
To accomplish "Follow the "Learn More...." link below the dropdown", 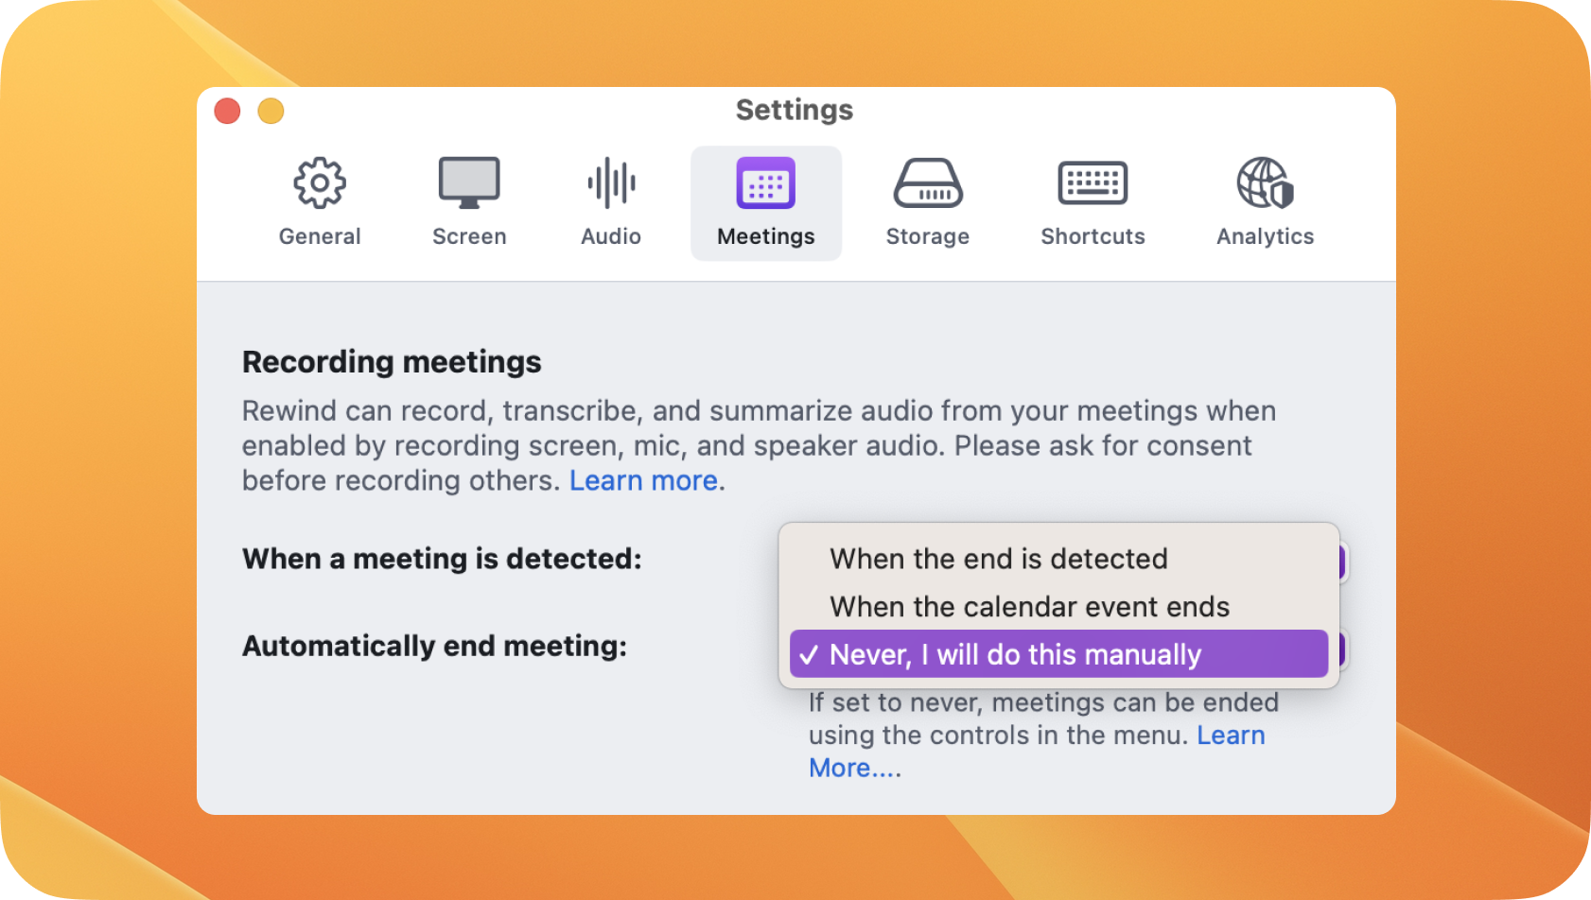I will coord(854,769).
